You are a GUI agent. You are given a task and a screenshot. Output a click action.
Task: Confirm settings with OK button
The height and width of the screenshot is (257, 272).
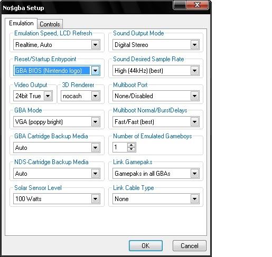pyautogui.click(x=146, y=246)
